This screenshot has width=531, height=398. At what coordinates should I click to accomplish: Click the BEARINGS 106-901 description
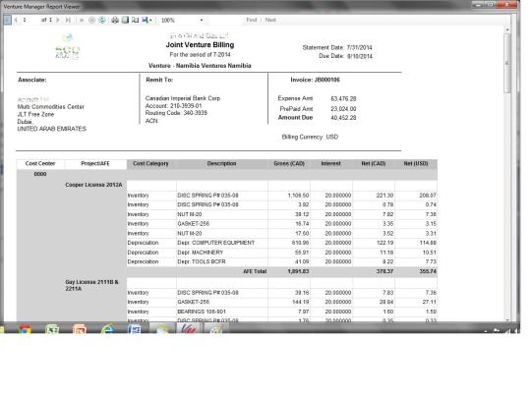coord(202,312)
